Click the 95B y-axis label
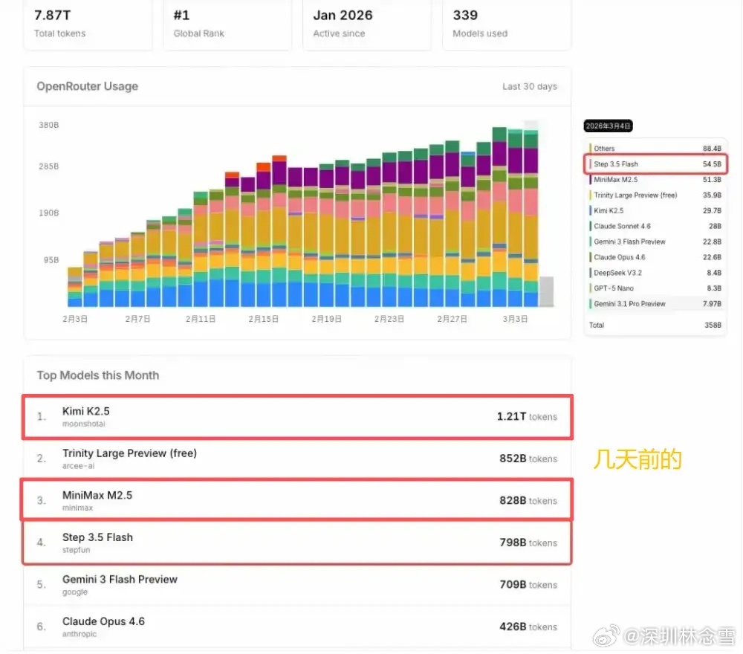Viewport: 743px width, 654px height. coord(51,260)
